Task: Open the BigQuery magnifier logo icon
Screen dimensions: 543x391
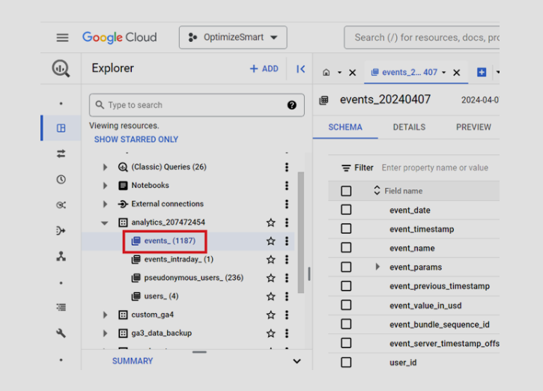Action: pos(61,68)
